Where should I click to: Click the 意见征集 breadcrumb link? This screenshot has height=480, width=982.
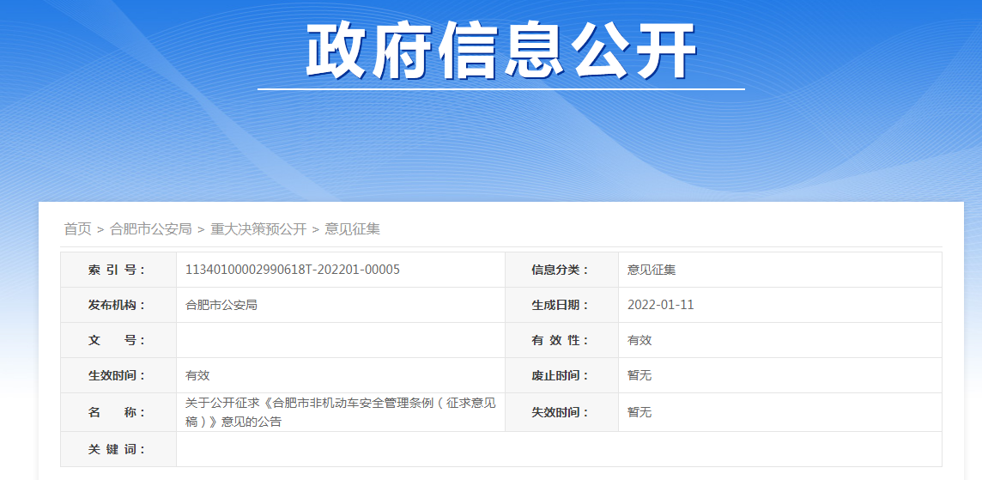click(x=353, y=229)
